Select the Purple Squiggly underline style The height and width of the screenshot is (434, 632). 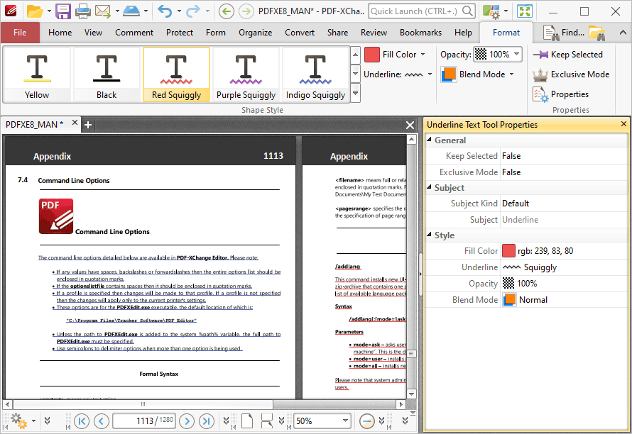click(x=246, y=74)
